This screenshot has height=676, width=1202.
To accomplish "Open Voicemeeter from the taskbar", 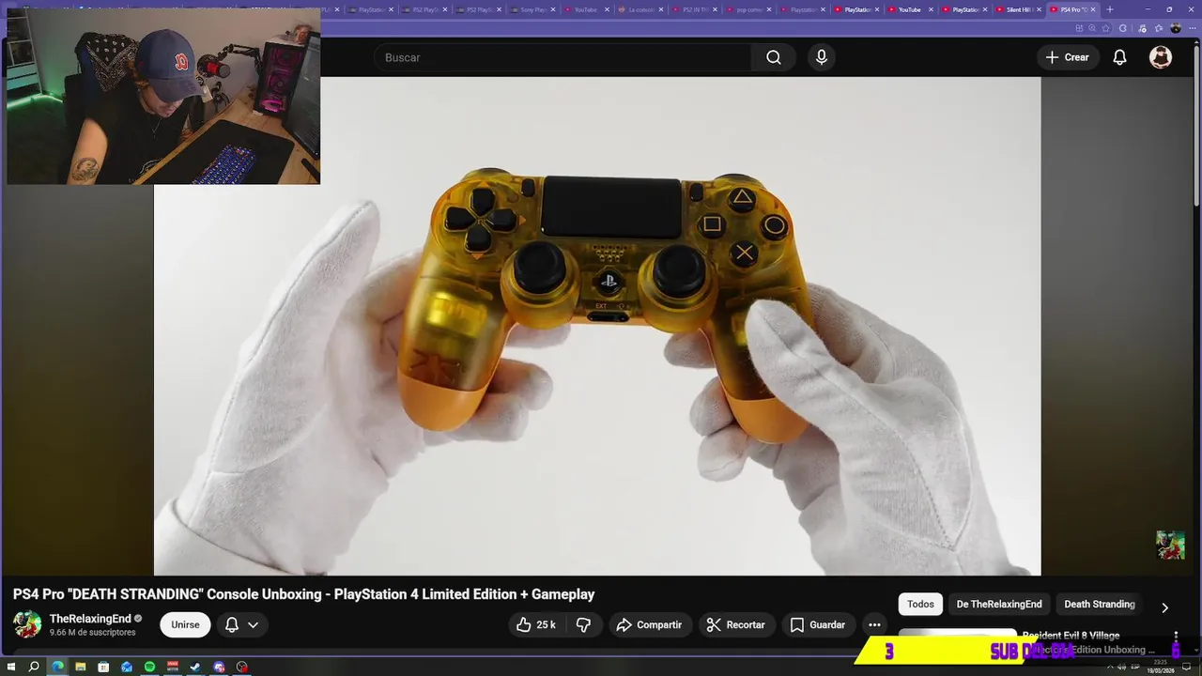I will 173,667.
